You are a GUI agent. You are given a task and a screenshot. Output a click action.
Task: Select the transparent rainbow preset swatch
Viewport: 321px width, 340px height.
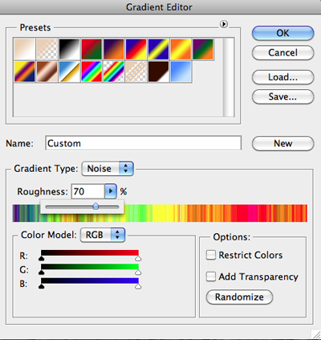click(114, 72)
